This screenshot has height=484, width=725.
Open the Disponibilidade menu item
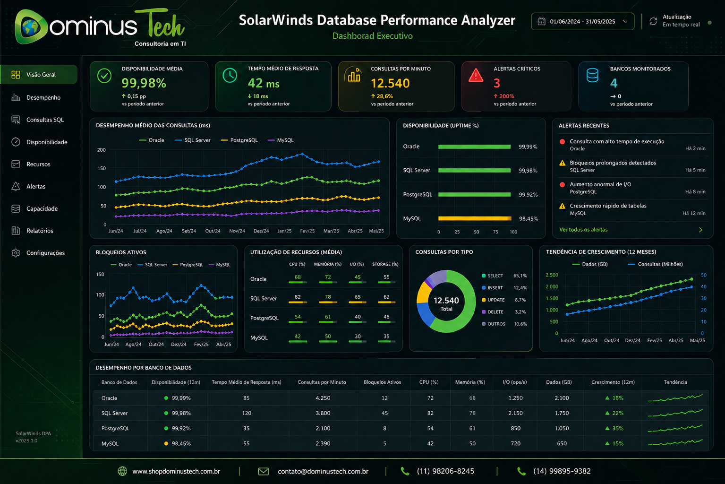point(39,142)
